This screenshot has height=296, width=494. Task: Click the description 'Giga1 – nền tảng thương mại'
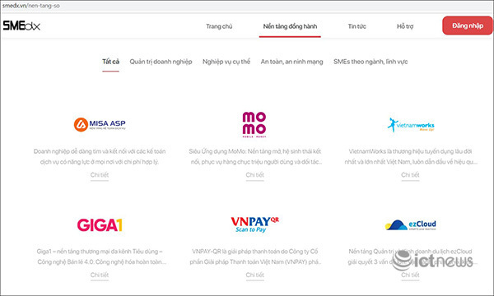100,257
